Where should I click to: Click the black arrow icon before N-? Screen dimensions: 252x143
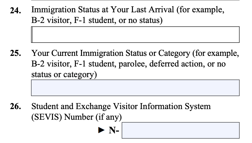101,130
